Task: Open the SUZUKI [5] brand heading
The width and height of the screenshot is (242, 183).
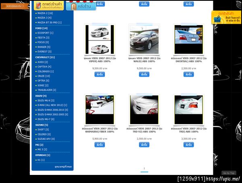Action: [42, 125]
